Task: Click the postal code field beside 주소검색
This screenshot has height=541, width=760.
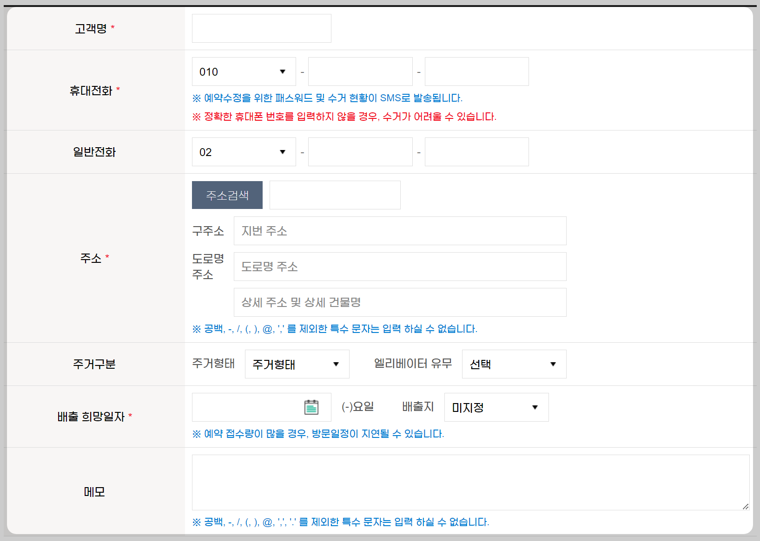Action: pos(335,195)
